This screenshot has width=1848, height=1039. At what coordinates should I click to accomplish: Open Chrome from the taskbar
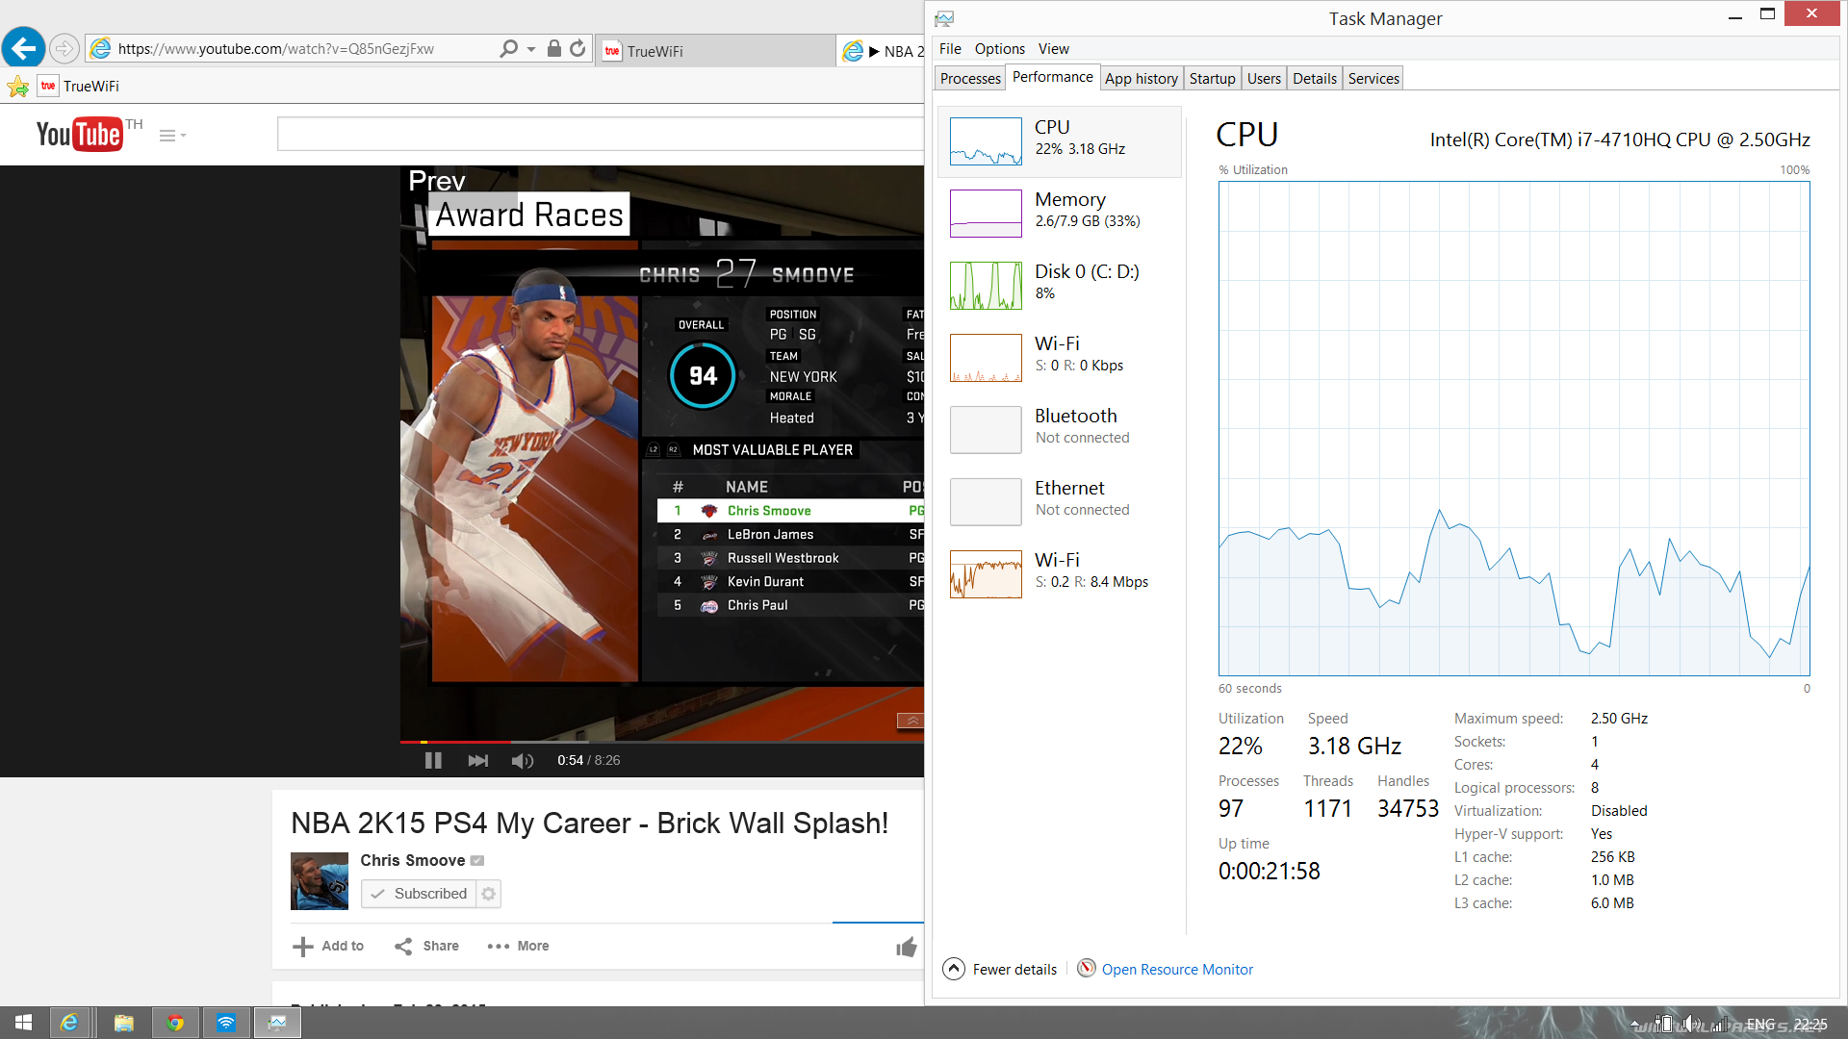tap(175, 1023)
